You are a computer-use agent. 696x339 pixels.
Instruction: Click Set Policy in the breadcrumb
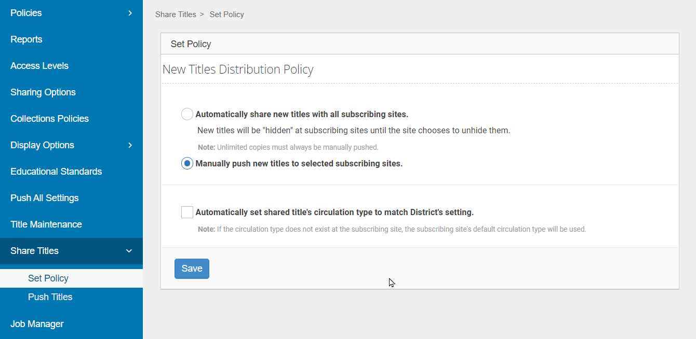click(226, 14)
